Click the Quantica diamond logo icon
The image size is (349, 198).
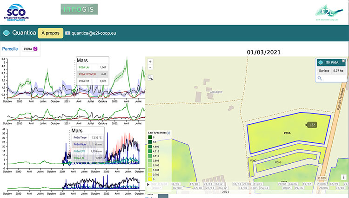[7, 33]
